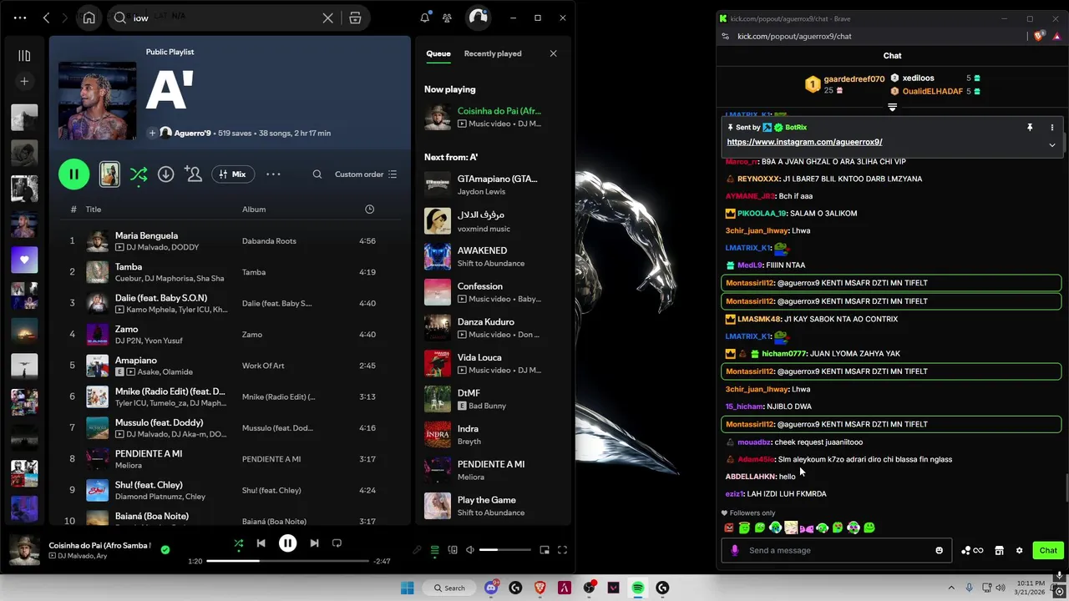Add playlist to library plus icon beside Aguerro'9
The height and width of the screenshot is (601, 1069).
(x=152, y=133)
